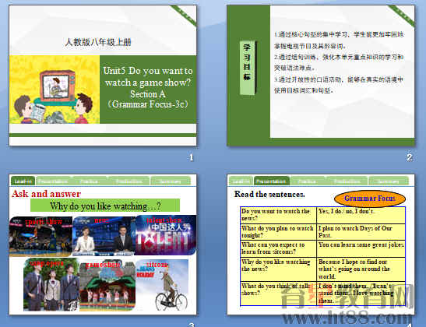Click the slide number 2 label

410,157
